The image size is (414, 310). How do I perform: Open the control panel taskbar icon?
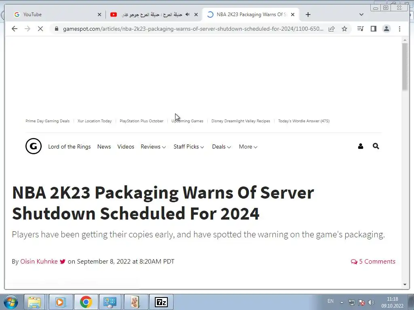tap(110, 302)
